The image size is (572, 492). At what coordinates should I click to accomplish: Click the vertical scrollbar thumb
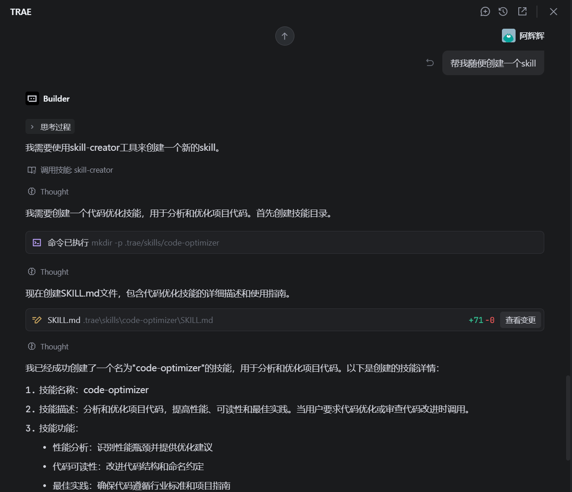tap(567, 418)
